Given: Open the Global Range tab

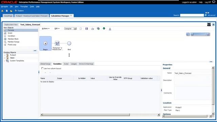Looking at the screenshot, I should (45, 64).
